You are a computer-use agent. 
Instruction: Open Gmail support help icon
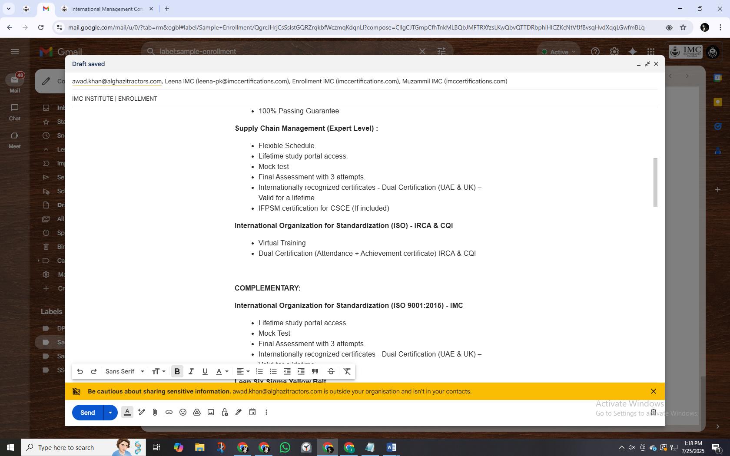(x=595, y=52)
